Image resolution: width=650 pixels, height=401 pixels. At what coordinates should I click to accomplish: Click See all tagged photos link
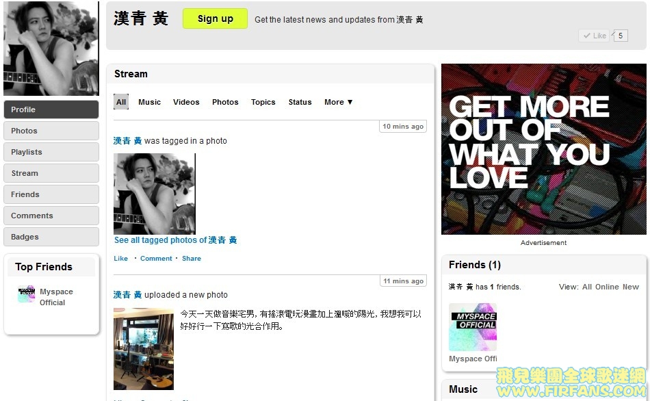[x=175, y=240]
